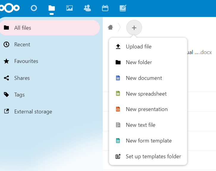Choose New document from menu
This screenshot has height=171, width=216.
coord(148,78)
